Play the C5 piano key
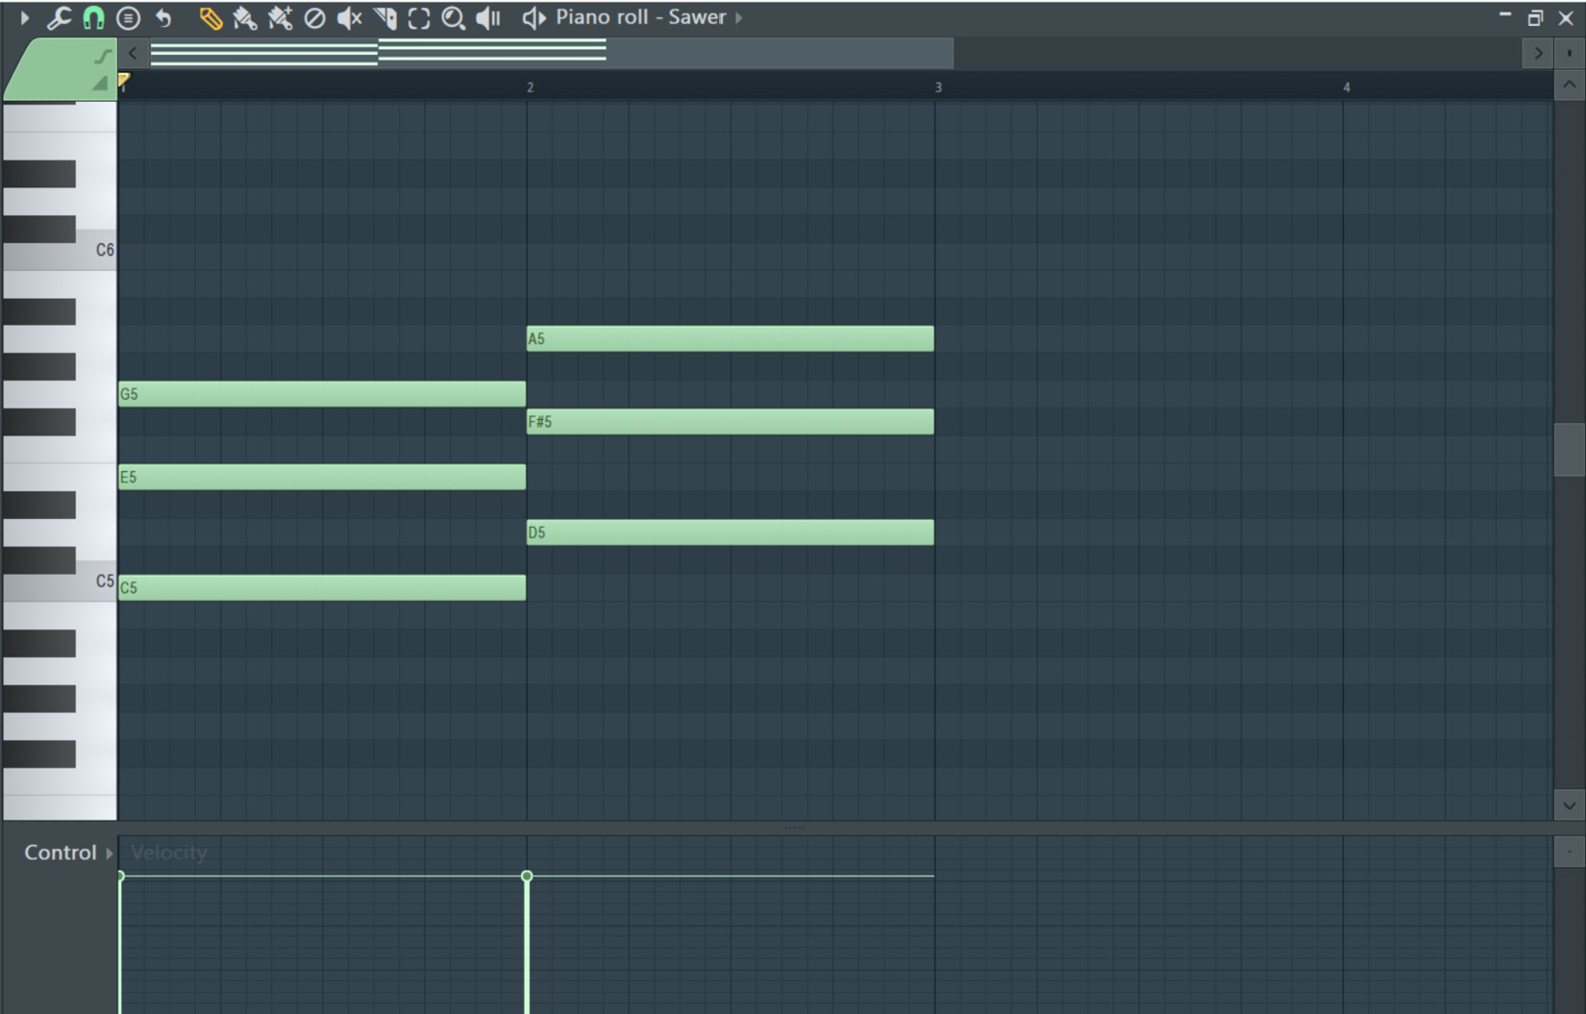 pyautogui.click(x=96, y=582)
